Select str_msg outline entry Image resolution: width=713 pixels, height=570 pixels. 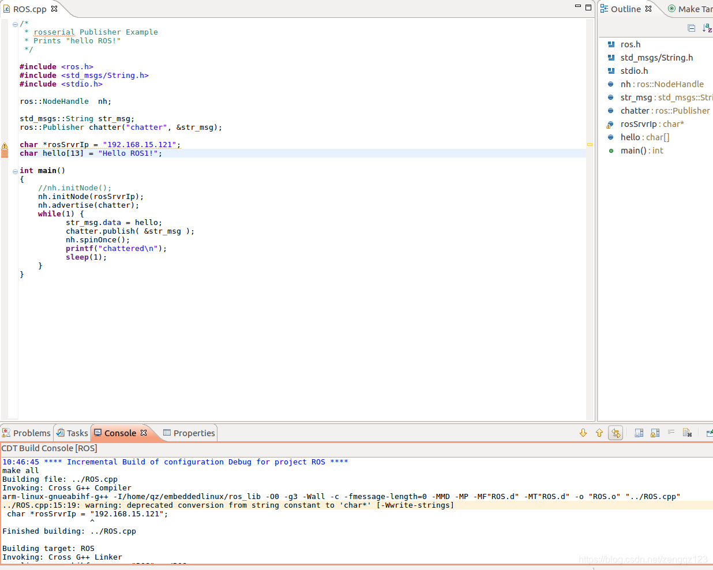(666, 97)
